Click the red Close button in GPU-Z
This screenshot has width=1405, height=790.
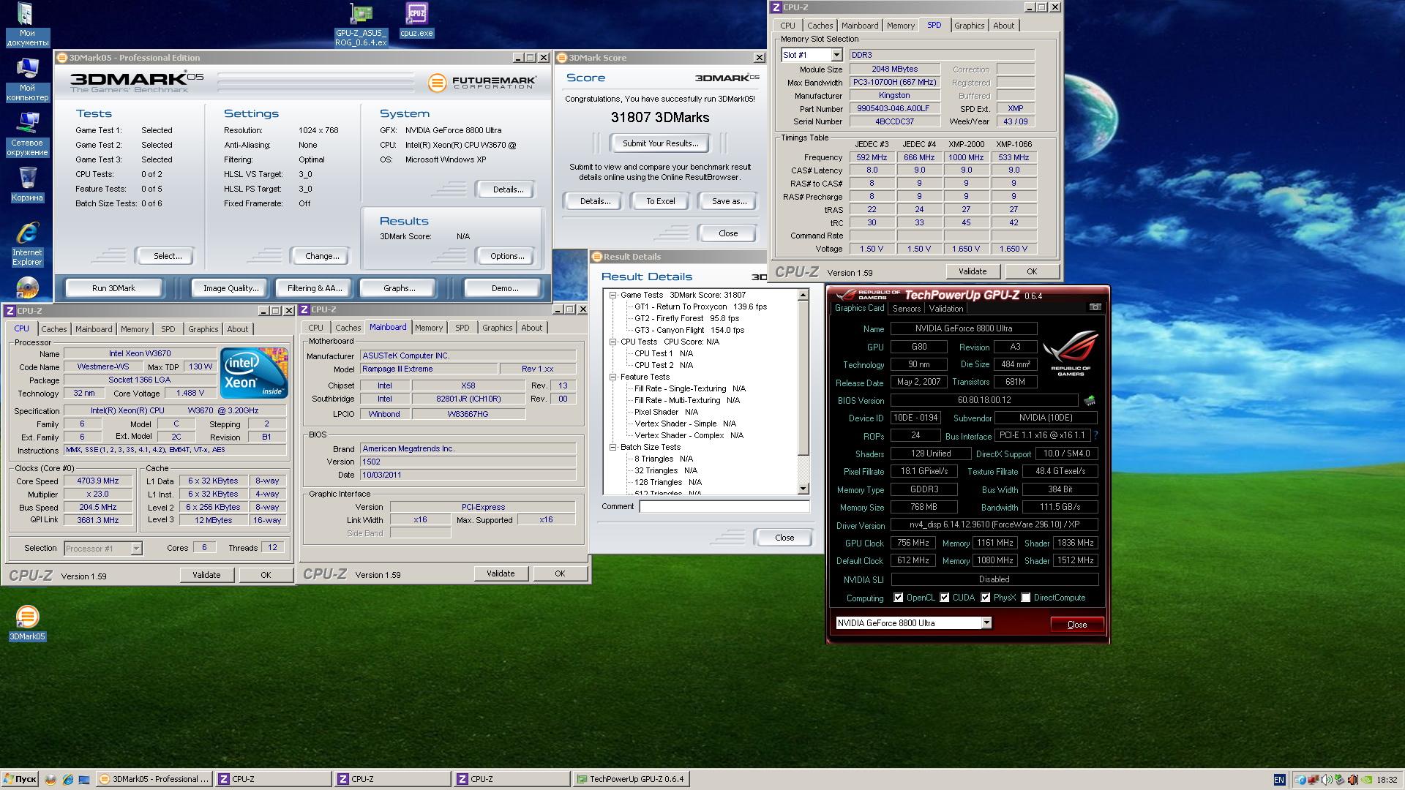tap(1077, 624)
